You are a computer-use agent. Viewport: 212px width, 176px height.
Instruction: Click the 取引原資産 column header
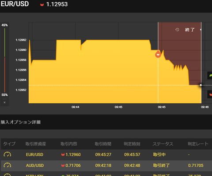click(x=36, y=144)
